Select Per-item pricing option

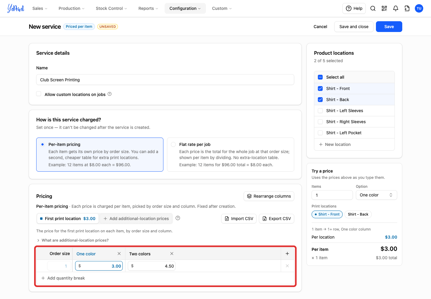click(x=100, y=155)
